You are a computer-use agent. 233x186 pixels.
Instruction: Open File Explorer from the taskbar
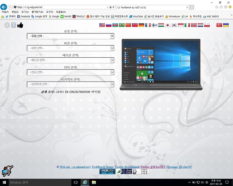pos(94,183)
